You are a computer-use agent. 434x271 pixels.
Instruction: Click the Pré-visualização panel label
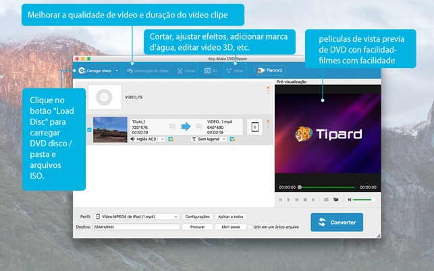(292, 82)
